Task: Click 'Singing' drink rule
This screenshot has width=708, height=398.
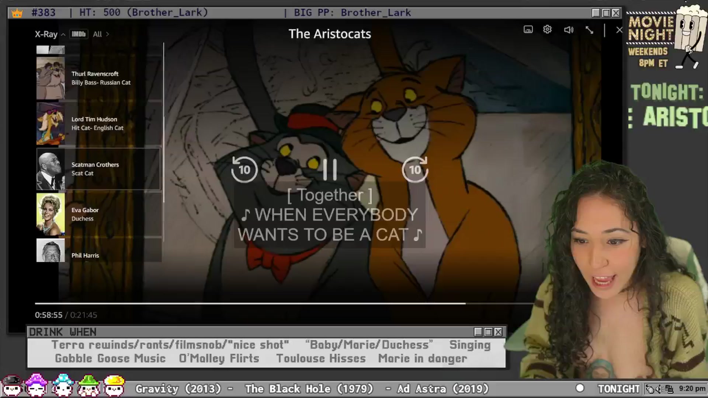Action: 470,345
